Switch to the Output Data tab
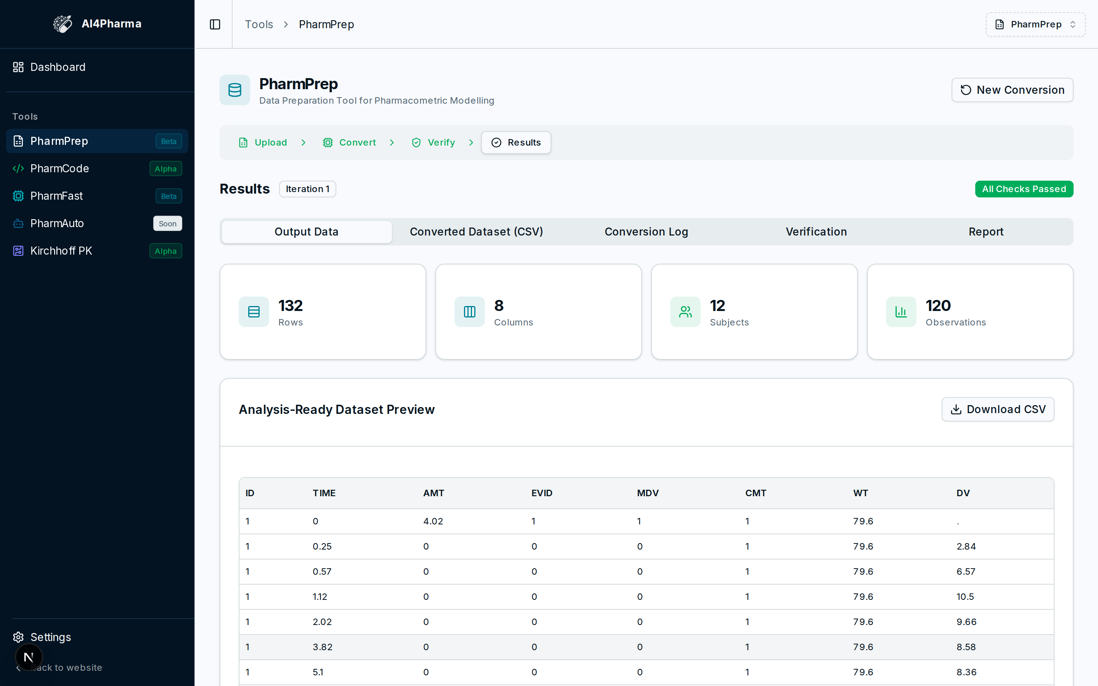The width and height of the screenshot is (1098, 686). click(306, 232)
